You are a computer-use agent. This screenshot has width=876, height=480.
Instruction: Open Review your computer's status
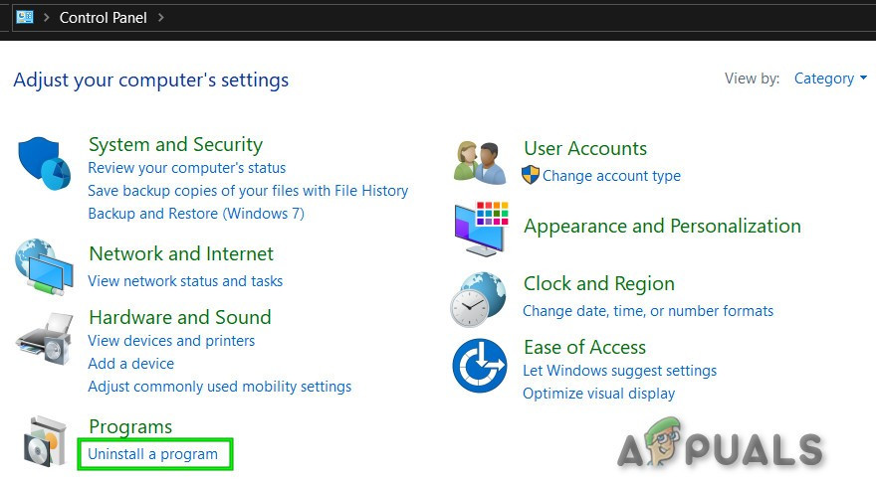point(186,168)
